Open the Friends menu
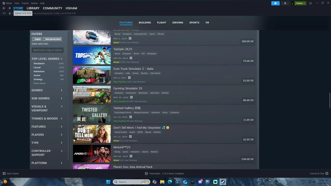Viewport: 331px width, 186px height. coord(25,3)
